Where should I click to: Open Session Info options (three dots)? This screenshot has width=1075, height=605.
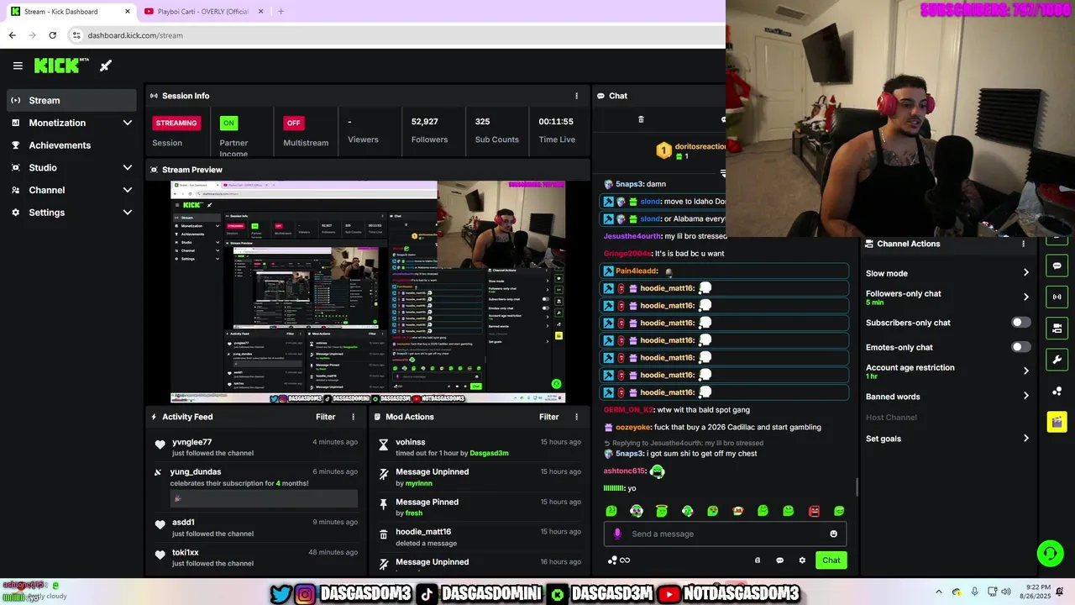coord(576,96)
